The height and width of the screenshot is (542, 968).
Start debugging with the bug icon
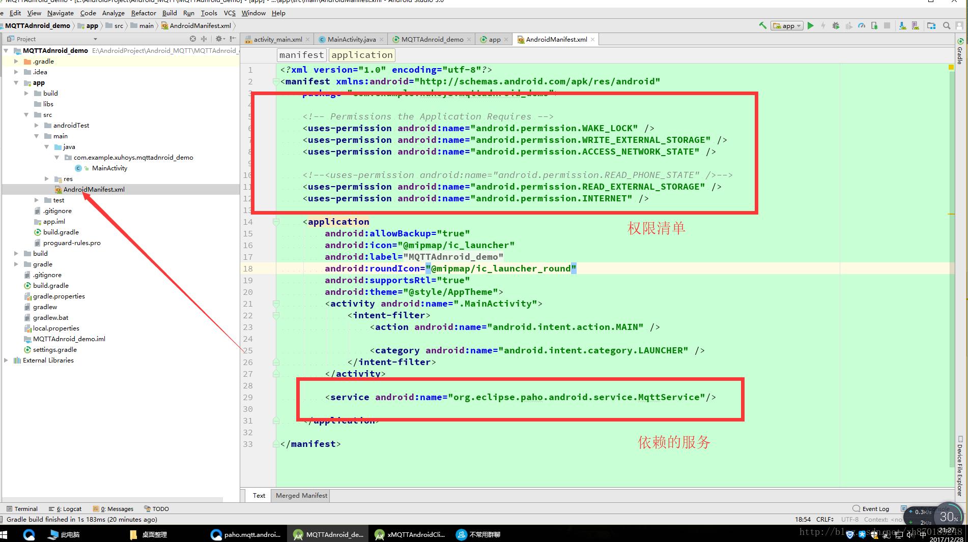[x=836, y=25]
